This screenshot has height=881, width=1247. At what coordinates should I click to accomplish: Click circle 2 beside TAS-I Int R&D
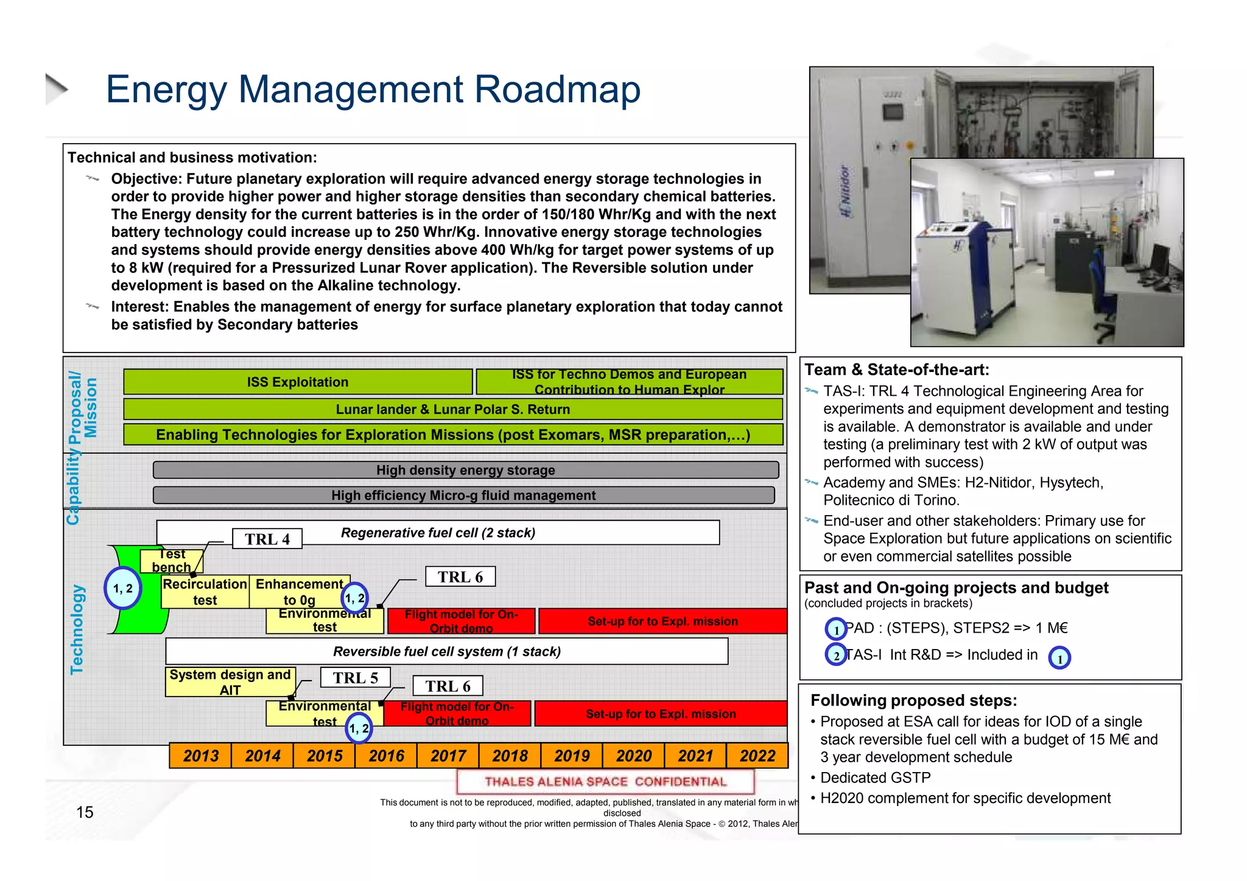coord(836,655)
